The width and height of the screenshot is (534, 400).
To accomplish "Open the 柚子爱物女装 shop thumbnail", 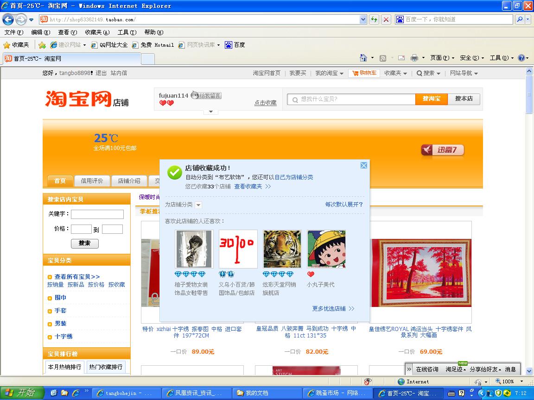I will [194, 249].
